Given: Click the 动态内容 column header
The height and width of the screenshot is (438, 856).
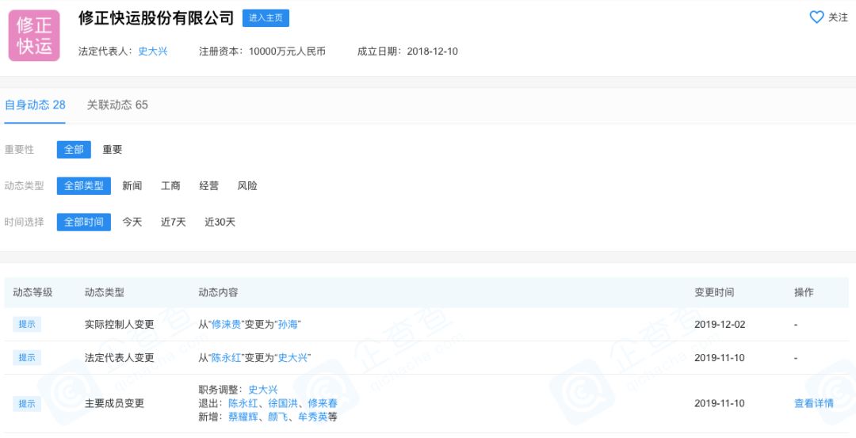Looking at the screenshot, I should pyautogui.click(x=219, y=292).
